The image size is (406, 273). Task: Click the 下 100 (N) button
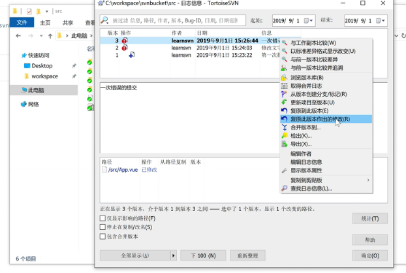(x=203, y=255)
